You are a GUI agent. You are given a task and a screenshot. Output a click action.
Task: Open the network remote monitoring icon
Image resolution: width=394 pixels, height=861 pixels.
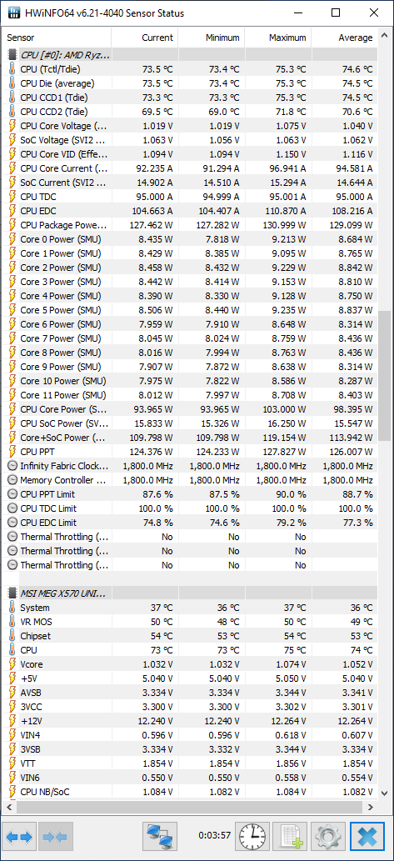point(160,837)
